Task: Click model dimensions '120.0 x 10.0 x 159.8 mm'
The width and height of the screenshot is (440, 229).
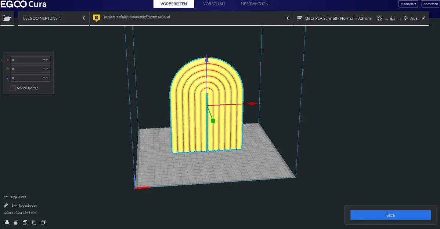Action: (x=20, y=213)
